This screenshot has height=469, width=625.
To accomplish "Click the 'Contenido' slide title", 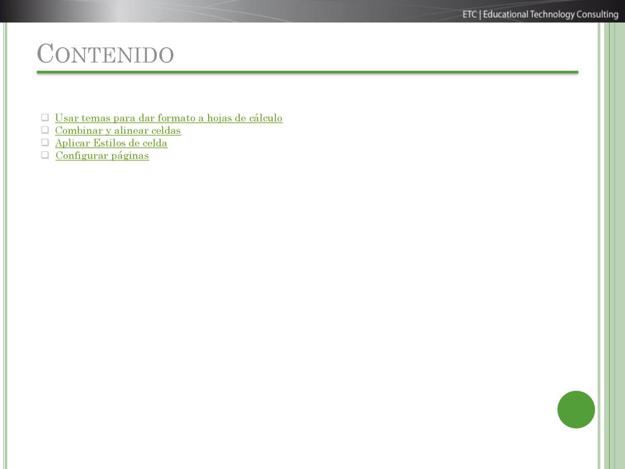I will 105,54.
